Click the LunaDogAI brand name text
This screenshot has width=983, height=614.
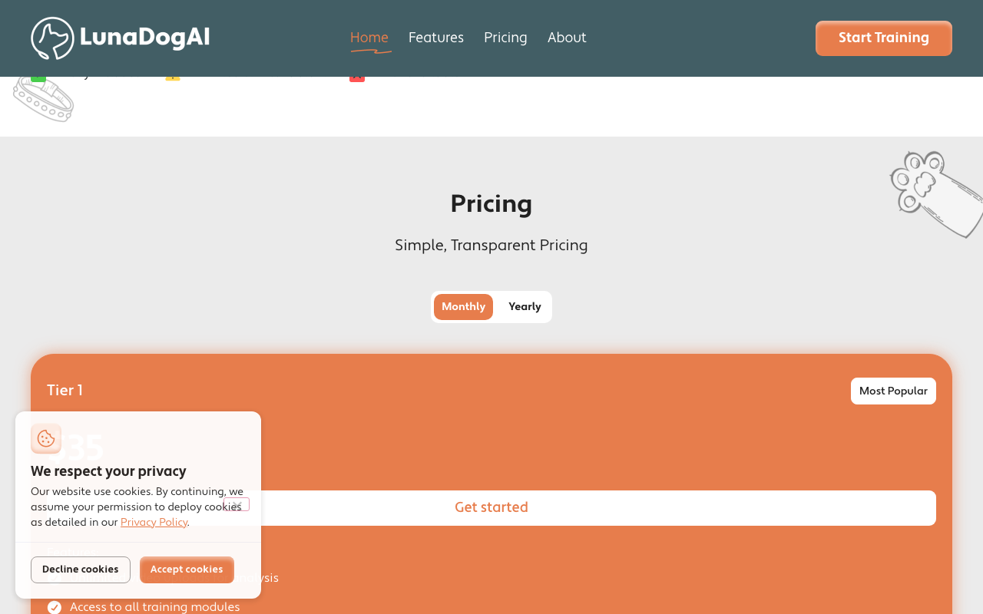(144, 38)
